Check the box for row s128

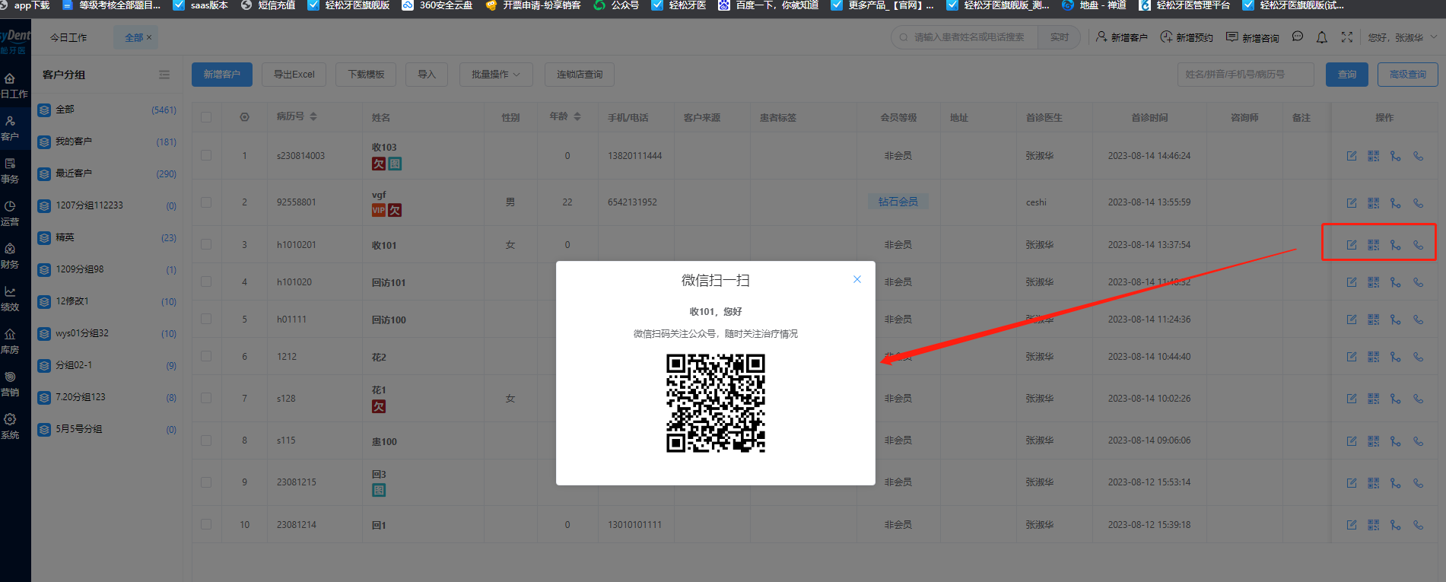pos(206,398)
